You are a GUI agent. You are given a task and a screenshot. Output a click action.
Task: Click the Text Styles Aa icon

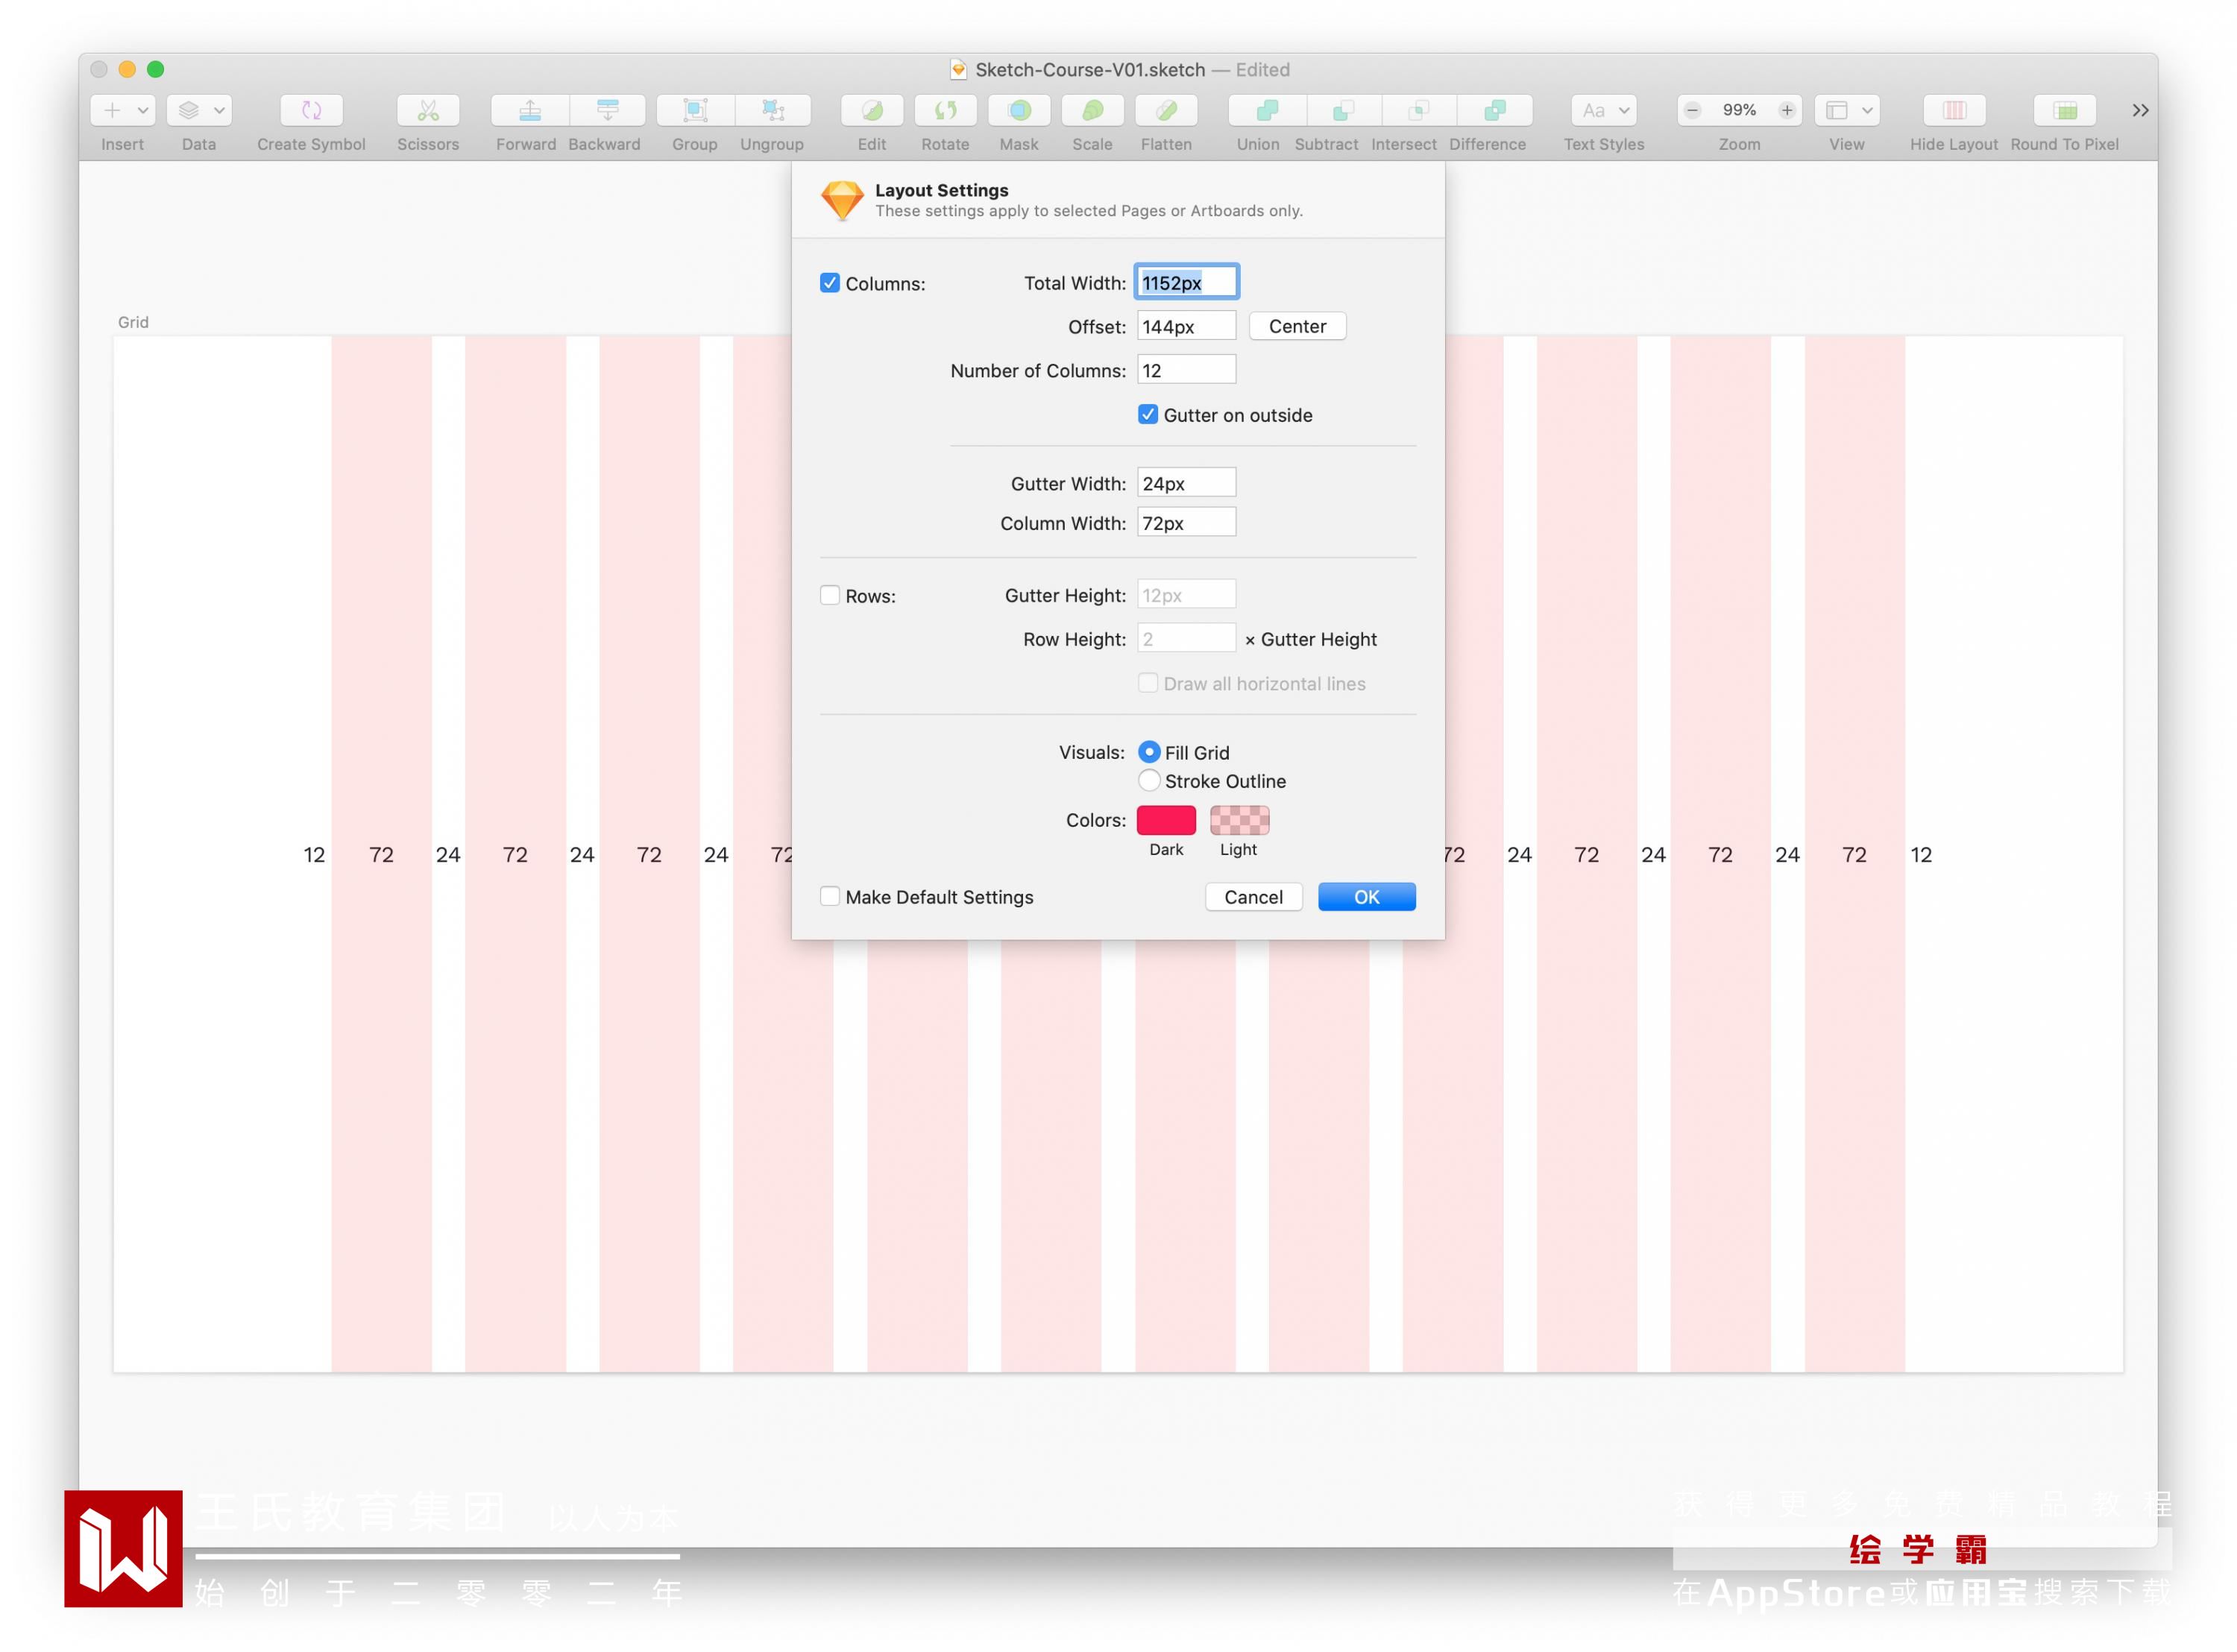click(1593, 110)
